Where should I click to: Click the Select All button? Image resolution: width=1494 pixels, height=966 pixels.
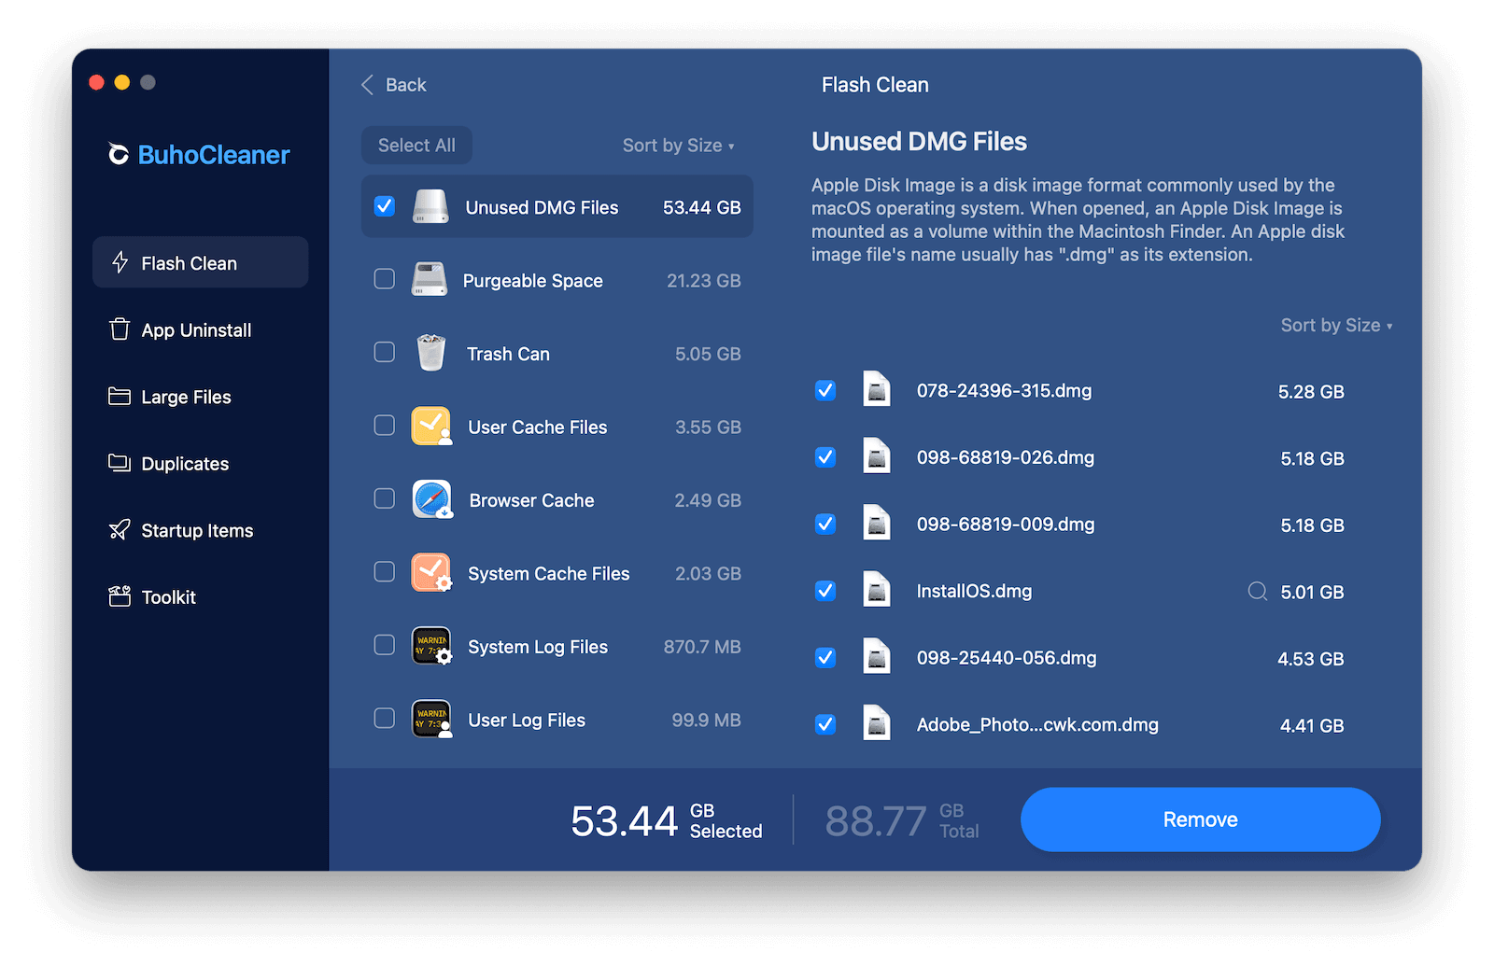(416, 146)
